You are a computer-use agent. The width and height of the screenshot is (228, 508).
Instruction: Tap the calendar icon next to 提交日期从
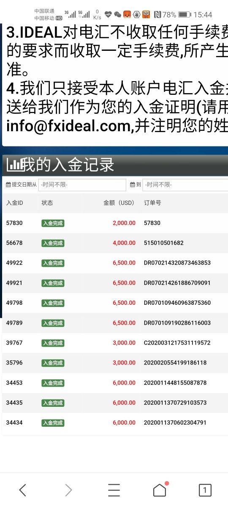(8, 185)
